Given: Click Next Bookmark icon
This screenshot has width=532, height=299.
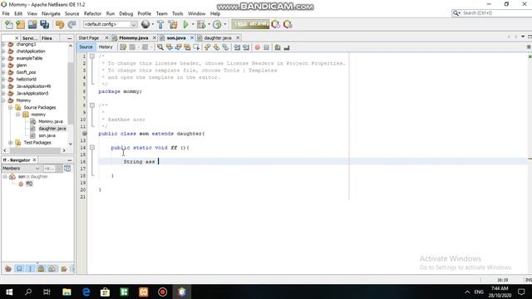Looking at the screenshot, I should pyautogui.click(x=216, y=47).
